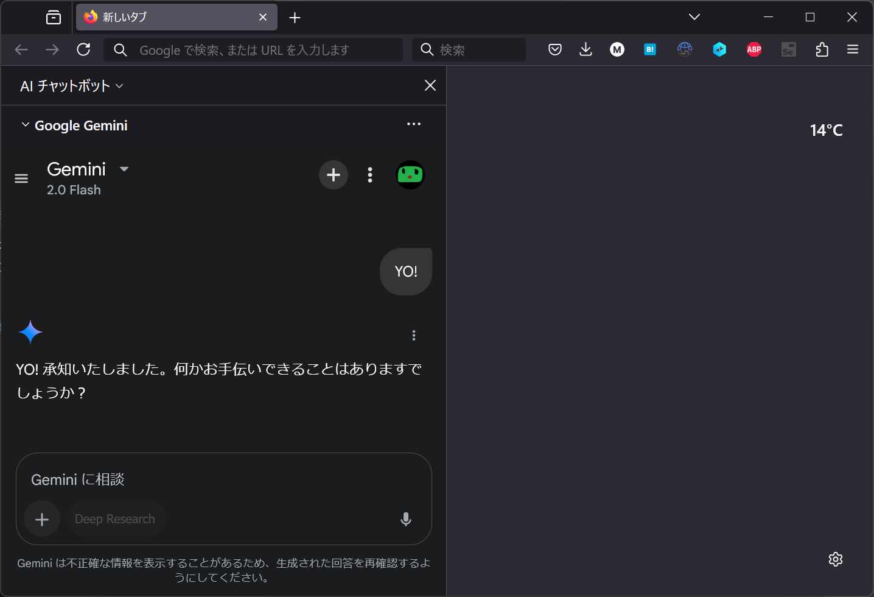The width and height of the screenshot is (874, 597).
Task: Open the Hatena B! bookmark extension
Action: click(x=650, y=50)
